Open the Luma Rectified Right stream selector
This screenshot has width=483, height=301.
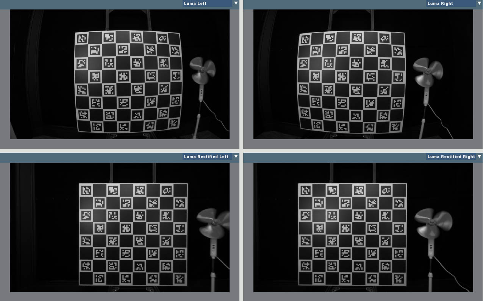pyautogui.click(x=450, y=157)
